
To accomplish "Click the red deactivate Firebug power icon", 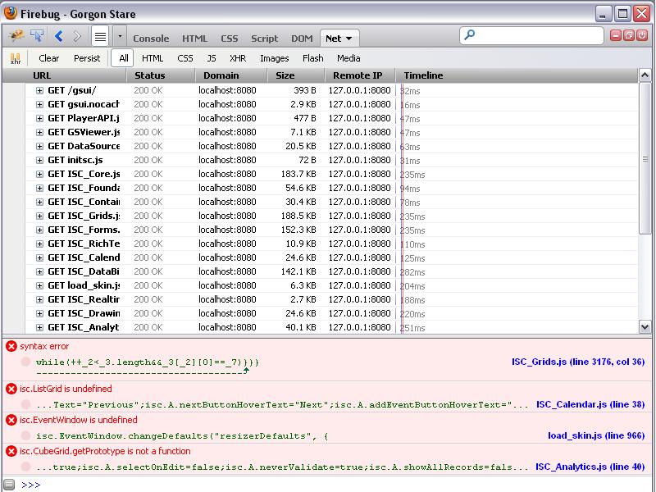I will 642,35.
